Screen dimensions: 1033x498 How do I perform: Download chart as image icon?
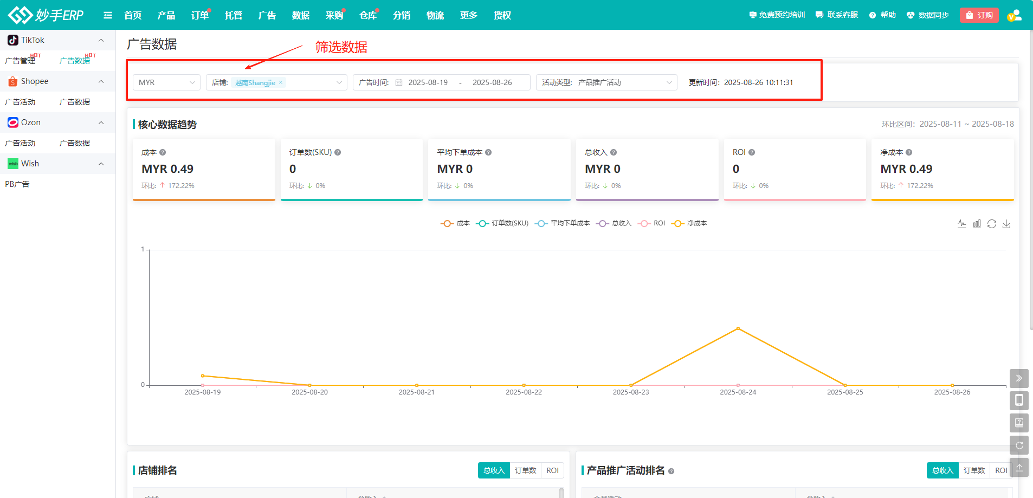1006,224
